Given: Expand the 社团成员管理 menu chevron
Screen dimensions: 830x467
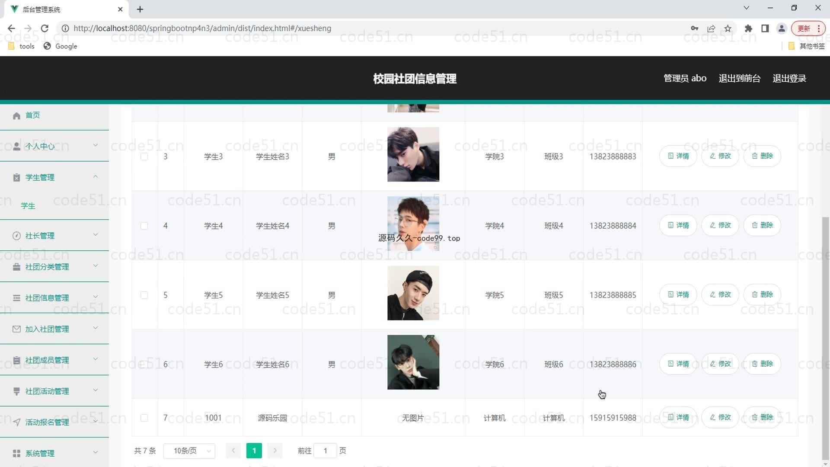Looking at the screenshot, I should click(x=96, y=360).
